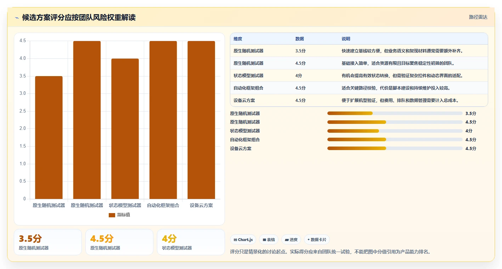This screenshot has height=269, width=502.
Task: Click the description starting 基础接入简单
Action: [x=398, y=63]
